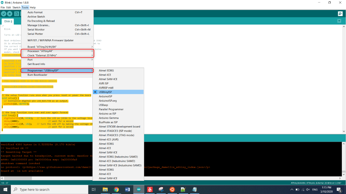Click the Arduino icon on the taskbar
The height and width of the screenshot is (194, 346).
[x=139, y=189]
